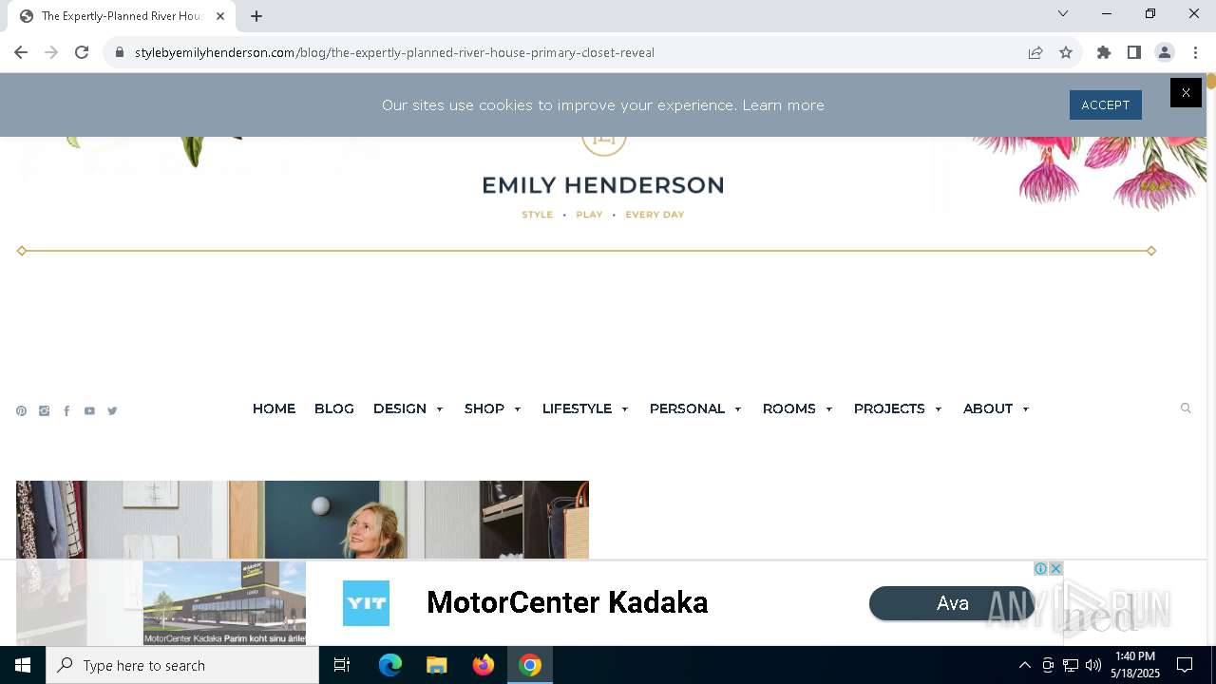Open the network tray icon

[x=1071, y=665]
